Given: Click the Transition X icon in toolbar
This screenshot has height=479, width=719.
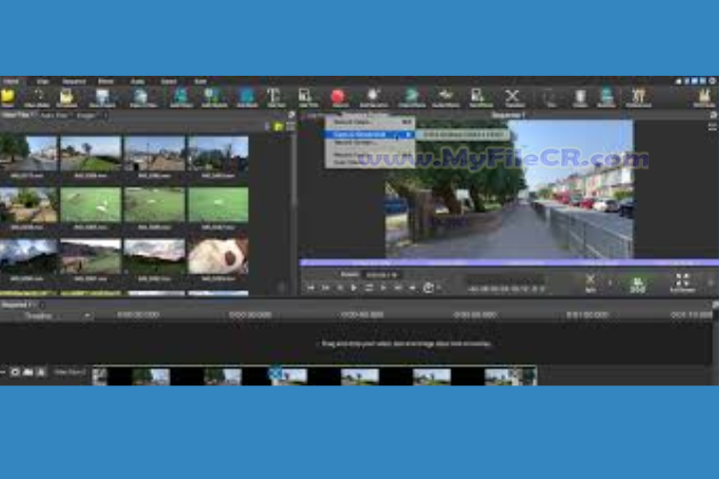Looking at the screenshot, I should [x=512, y=96].
